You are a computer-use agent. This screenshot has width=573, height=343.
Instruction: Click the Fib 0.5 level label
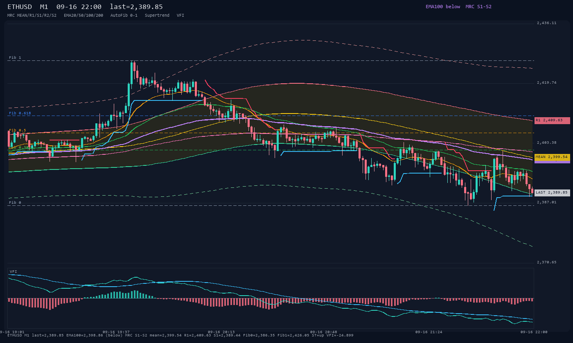click(x=18, y=130)
